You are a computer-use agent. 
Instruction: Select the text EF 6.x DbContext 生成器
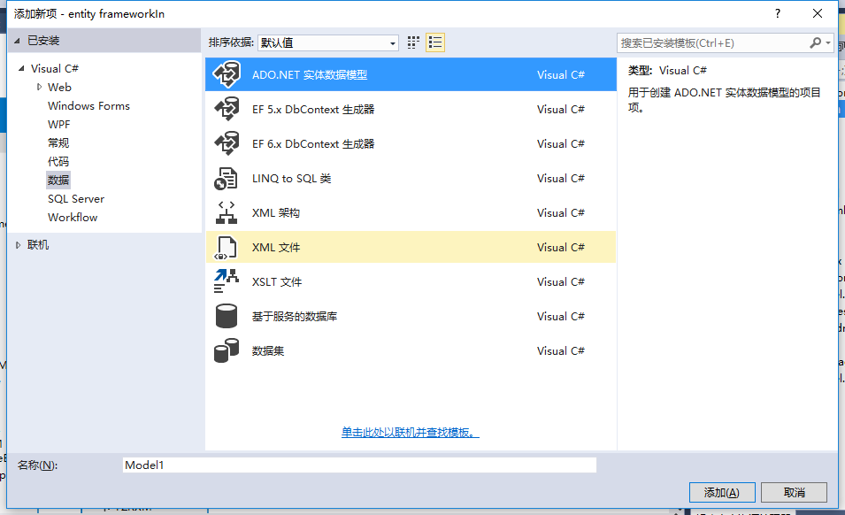click(x=313, y=144)
